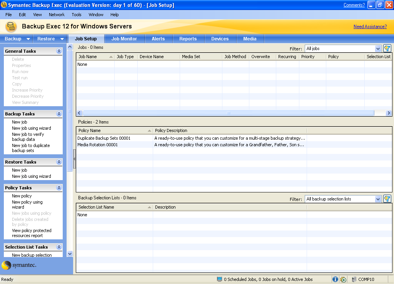Click the Need Assistance? link
394x284 pixels.
point(370,27)
